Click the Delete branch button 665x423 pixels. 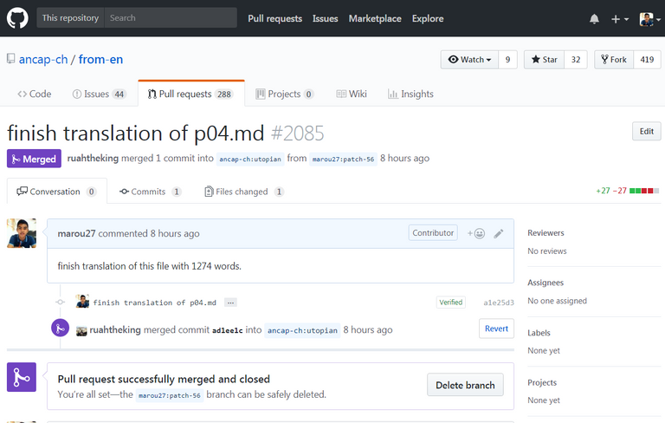465,385
